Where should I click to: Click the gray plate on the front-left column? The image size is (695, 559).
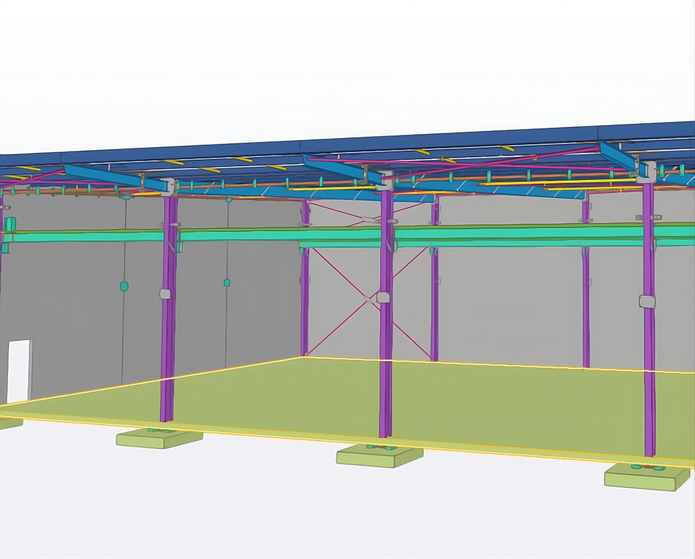click(165, 294)
